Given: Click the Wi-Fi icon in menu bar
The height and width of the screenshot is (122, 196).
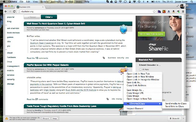Looking at the screenshot, I should click(120, 2).
